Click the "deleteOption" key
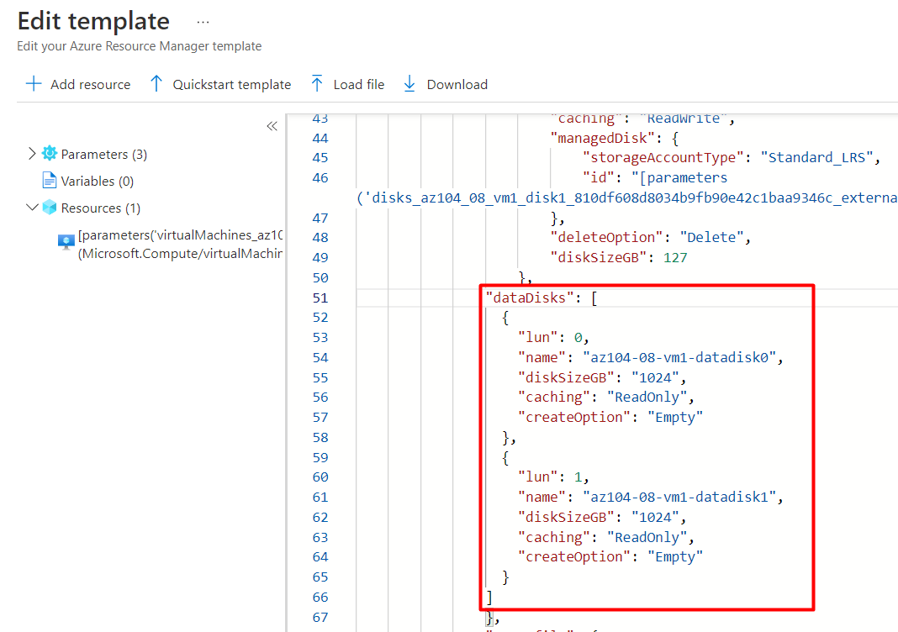This screenshot has height=632, width=898. 606,237
